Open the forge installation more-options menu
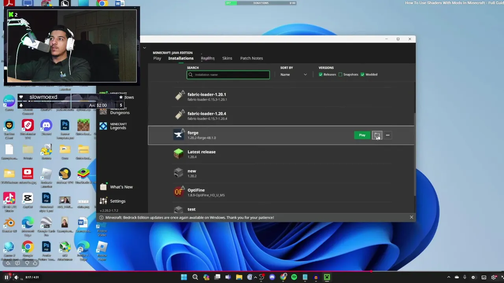This screenshot has width=504, height=283. point(387,135)
